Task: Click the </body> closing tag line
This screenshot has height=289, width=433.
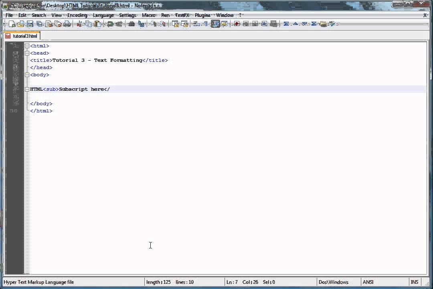Action: (x=41, y=104)
